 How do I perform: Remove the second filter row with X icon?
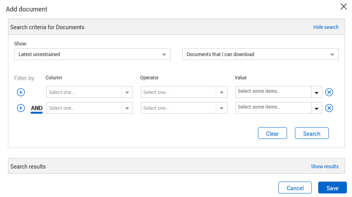[329, 108]
